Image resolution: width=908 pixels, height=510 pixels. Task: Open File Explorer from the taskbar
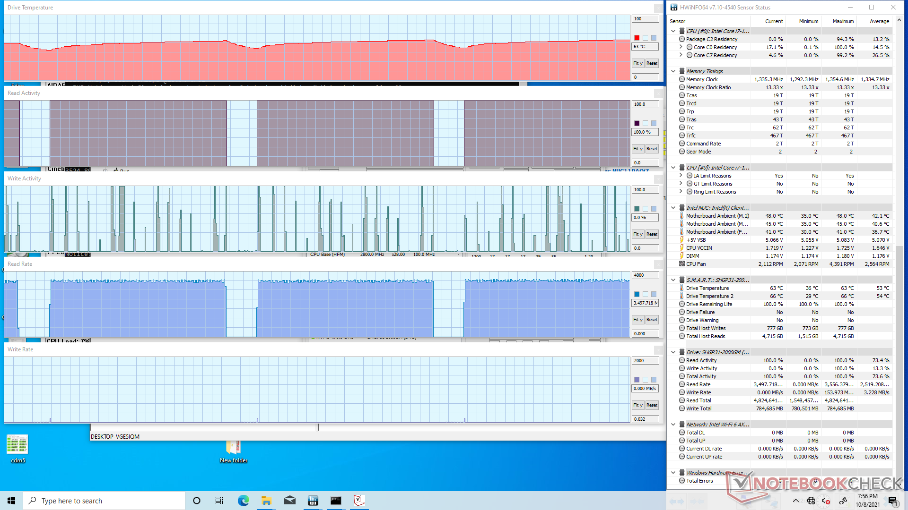click(266, 501)
